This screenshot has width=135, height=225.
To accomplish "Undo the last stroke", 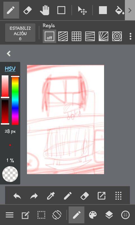I will click(17, 196).
